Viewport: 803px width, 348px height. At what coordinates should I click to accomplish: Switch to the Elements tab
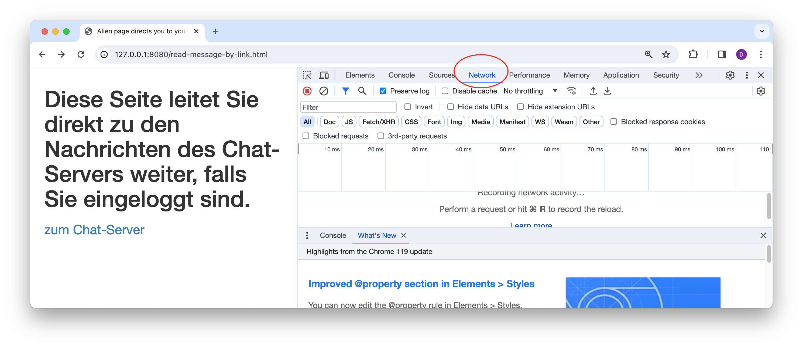point(360,75)
